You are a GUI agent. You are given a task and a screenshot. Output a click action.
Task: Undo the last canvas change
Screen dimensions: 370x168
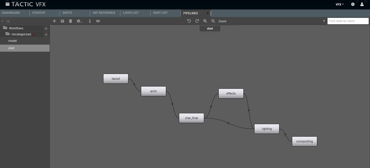tap(189, 21)
